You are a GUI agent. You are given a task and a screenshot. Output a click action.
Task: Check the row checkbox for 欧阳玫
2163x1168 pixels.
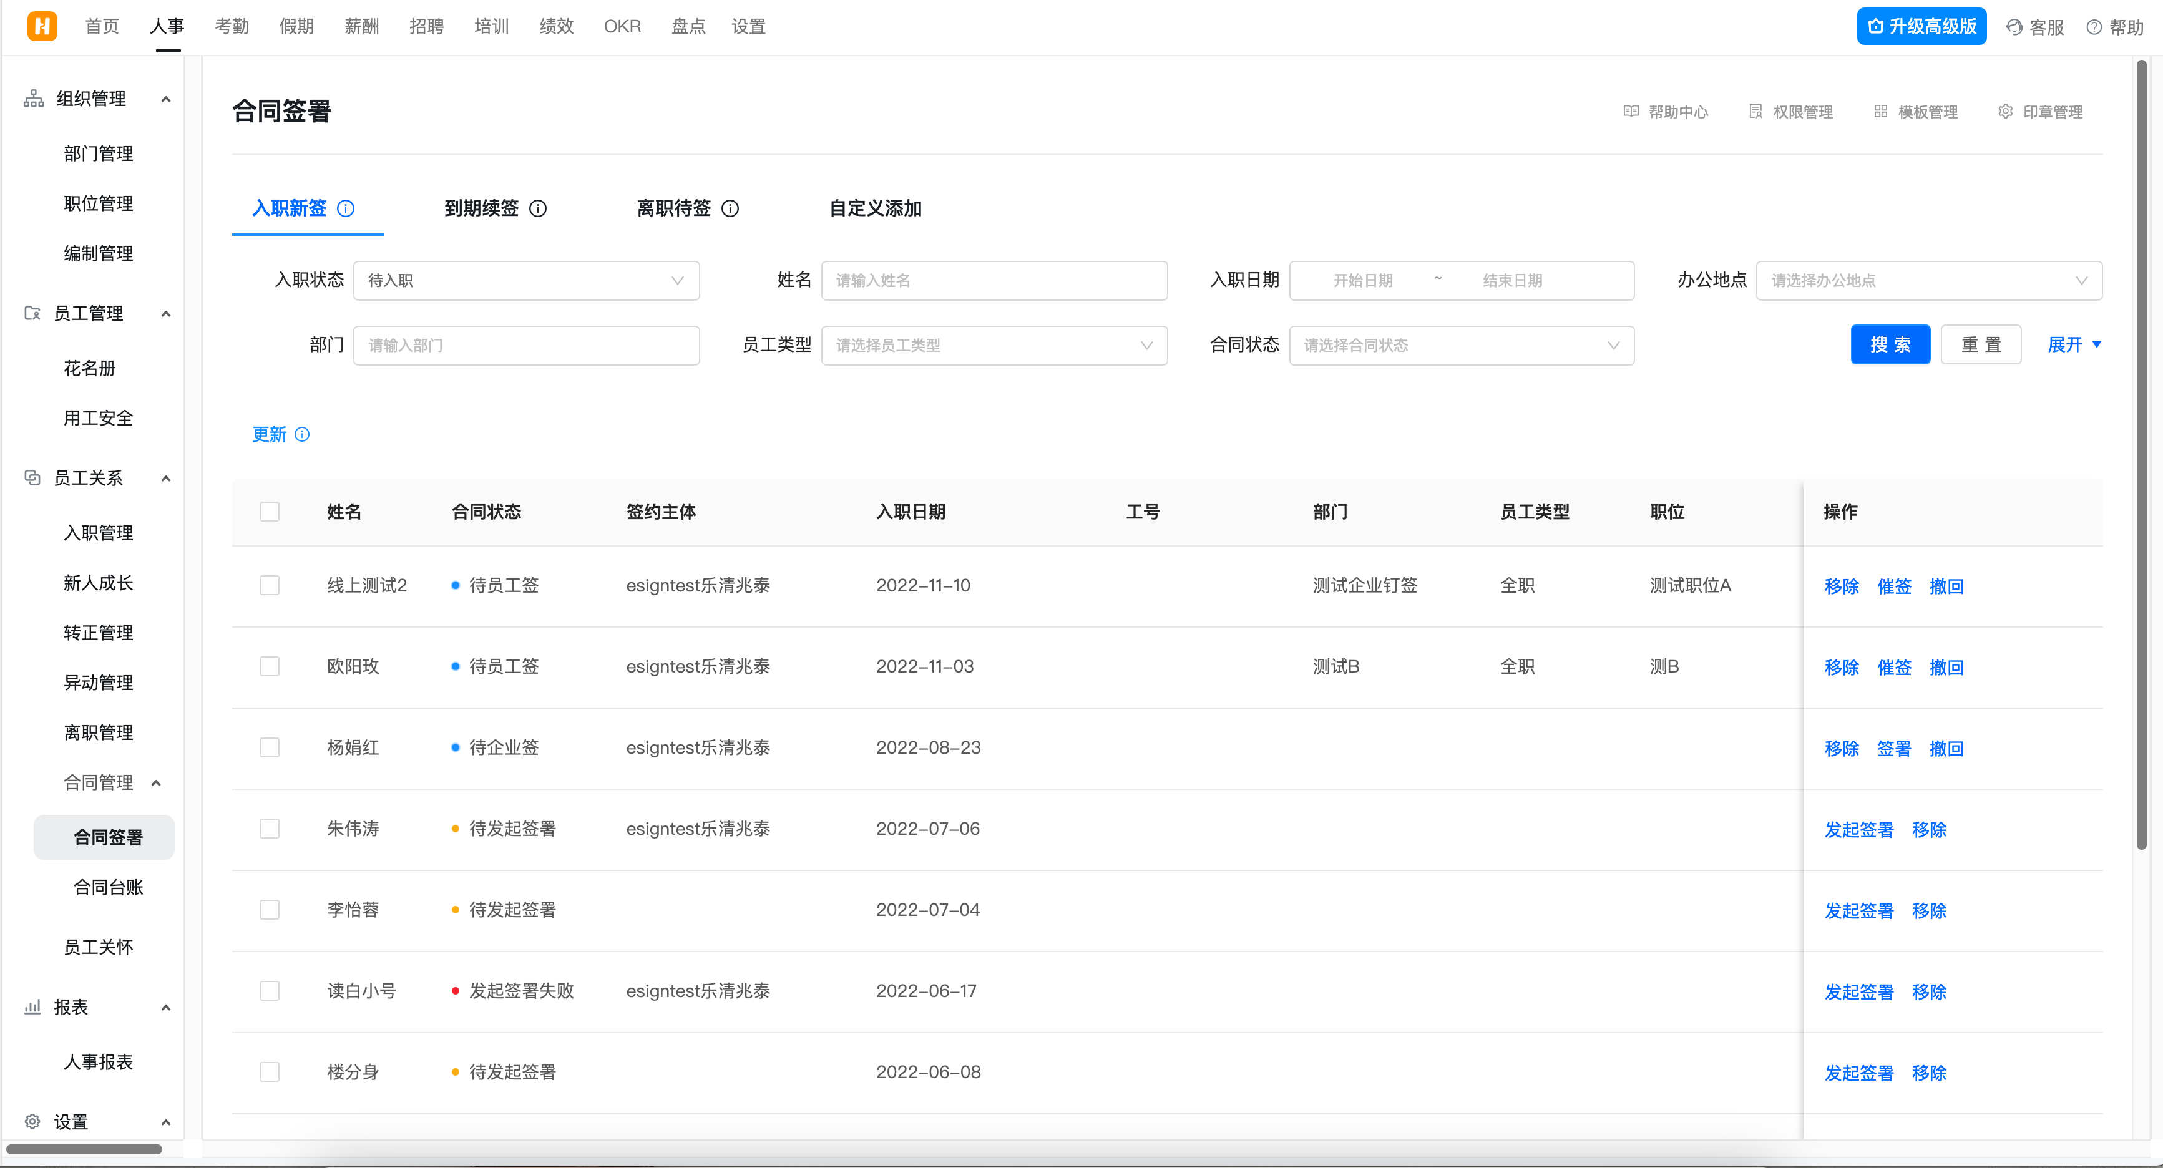(270, 667)
